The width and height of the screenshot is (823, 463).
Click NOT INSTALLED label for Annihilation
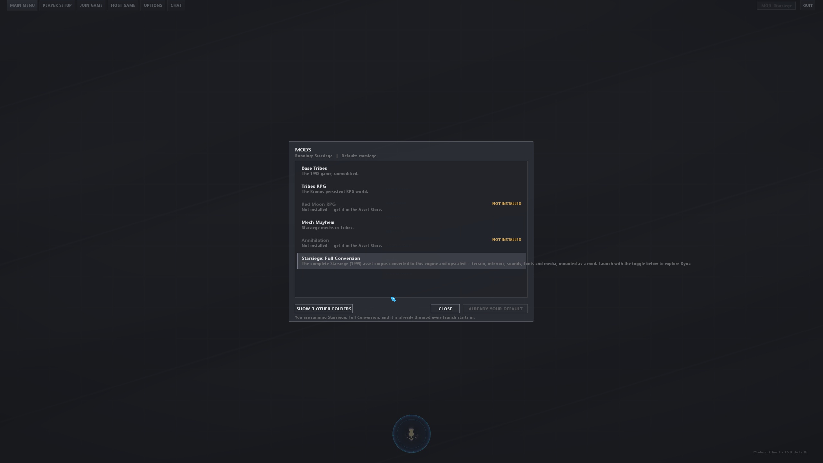coord(507,240)
